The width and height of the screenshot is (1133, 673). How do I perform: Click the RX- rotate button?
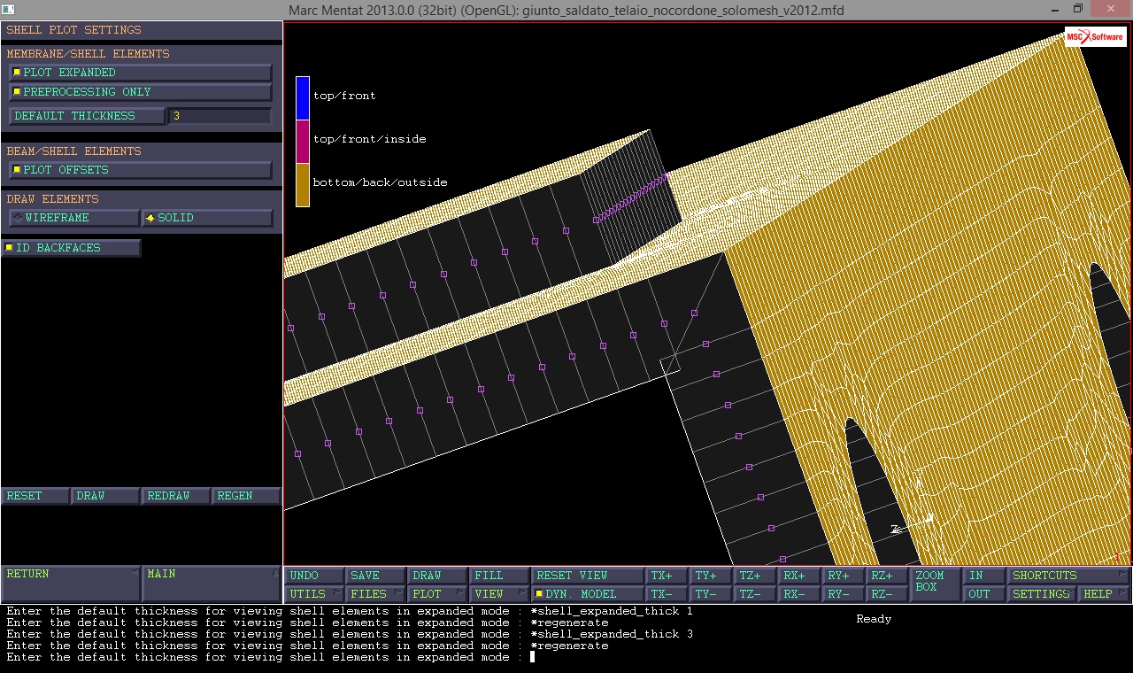coord(800,594)
